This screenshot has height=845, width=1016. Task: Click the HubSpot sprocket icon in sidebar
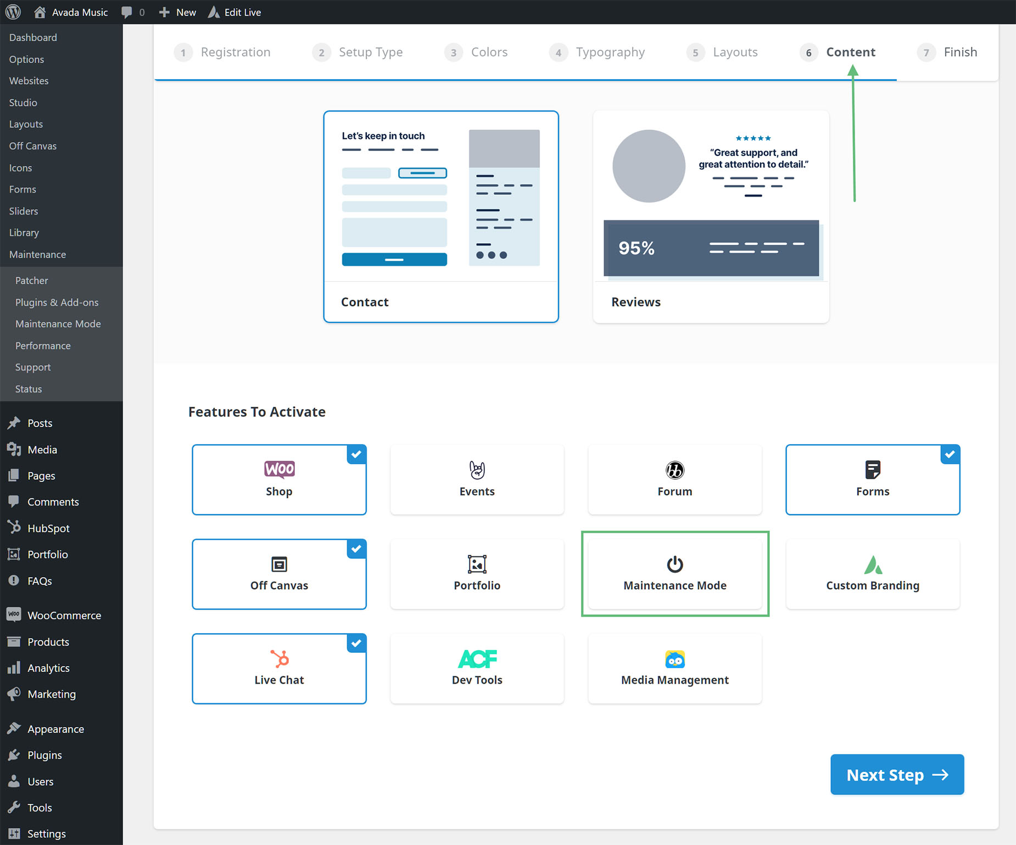pyautogui.click(x=14, y=528)
